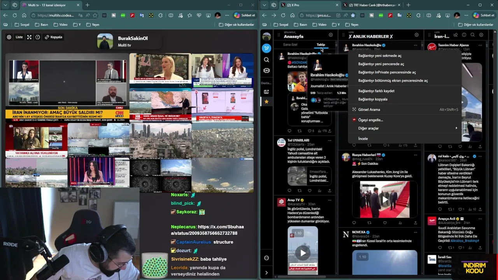Compose new post in X Pro sidebar
The width and height of the screenshot is (498, 280).
tap(267, 48)
